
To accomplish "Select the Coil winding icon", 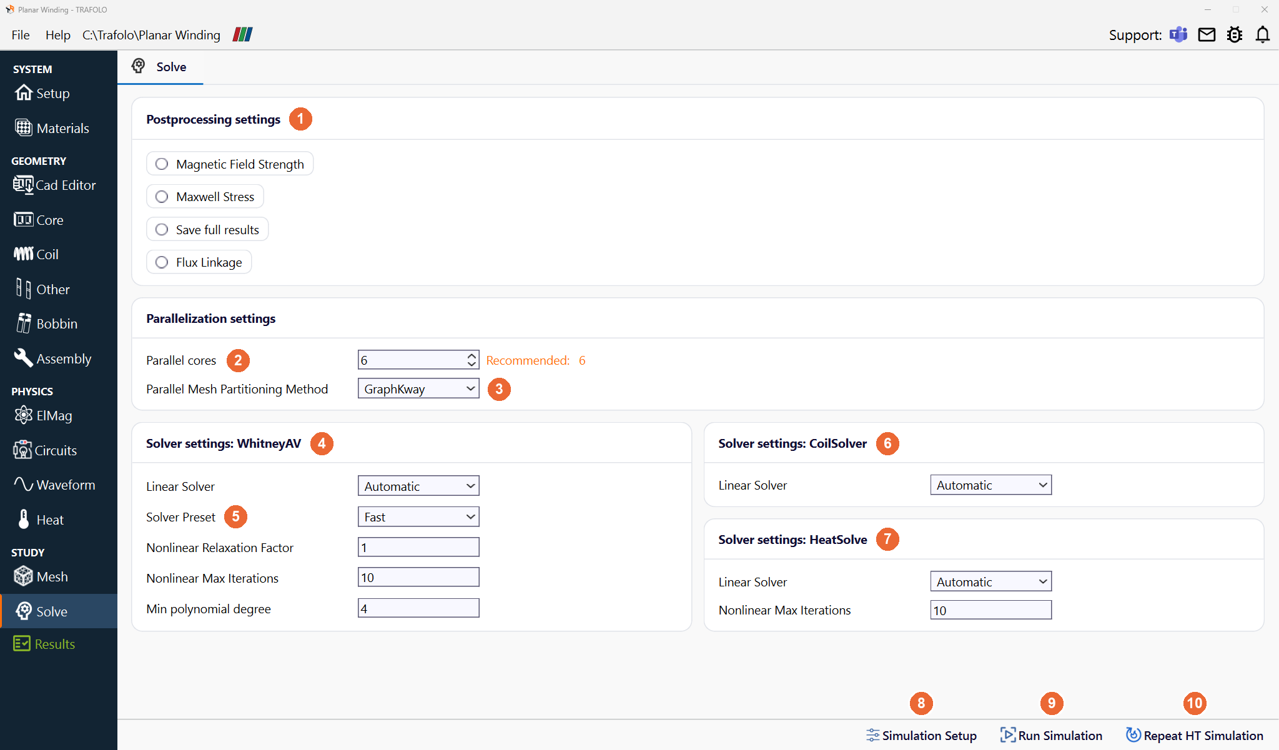I will tap(24, 254).
